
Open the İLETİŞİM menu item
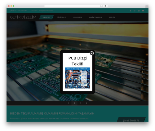coord(112,17)
